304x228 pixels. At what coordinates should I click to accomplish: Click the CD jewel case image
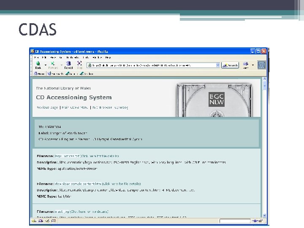(214, 100)
